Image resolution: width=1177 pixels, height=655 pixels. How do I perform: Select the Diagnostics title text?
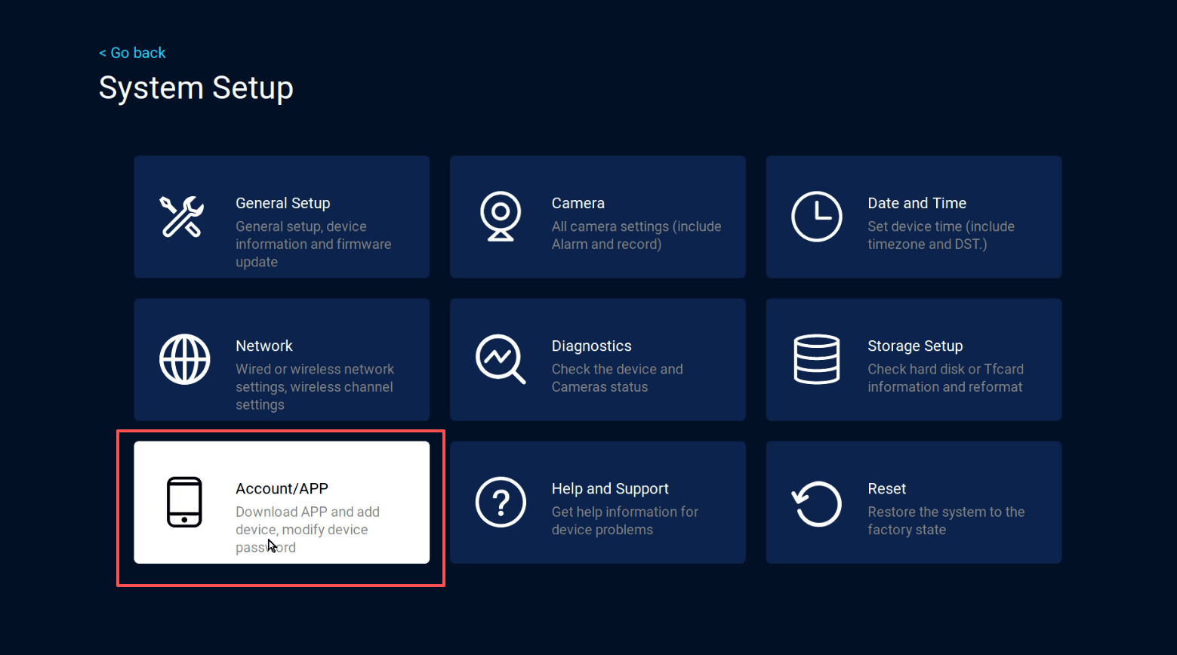point(591,346)
